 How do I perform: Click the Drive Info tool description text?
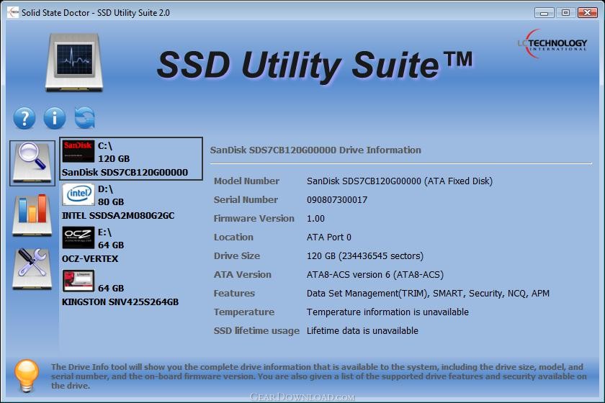coord(318,376)
